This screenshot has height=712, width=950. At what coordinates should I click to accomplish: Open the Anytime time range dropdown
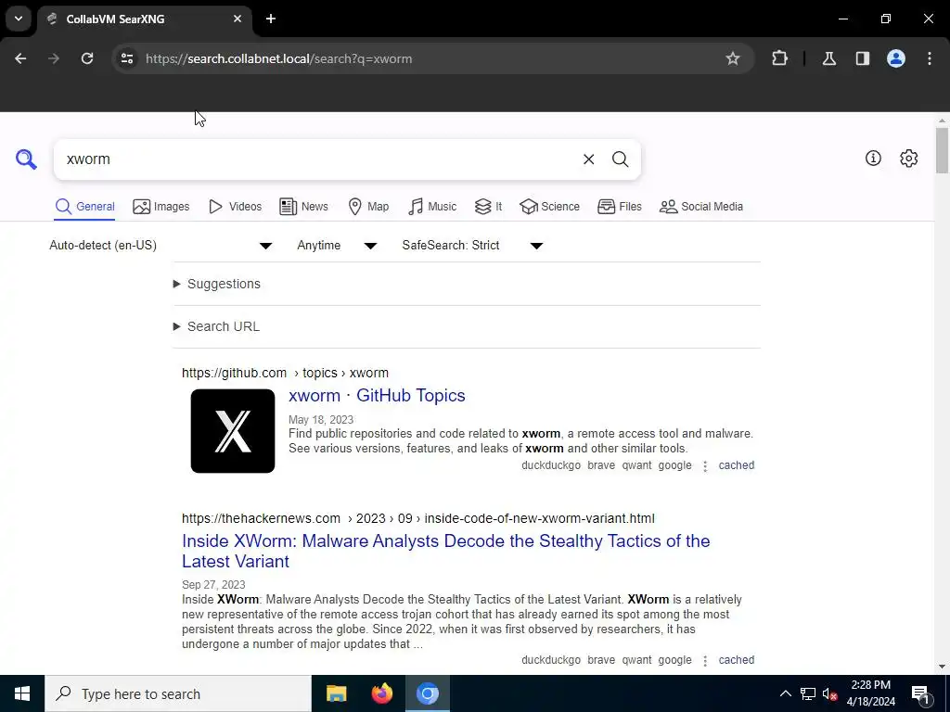pos(337,245)
